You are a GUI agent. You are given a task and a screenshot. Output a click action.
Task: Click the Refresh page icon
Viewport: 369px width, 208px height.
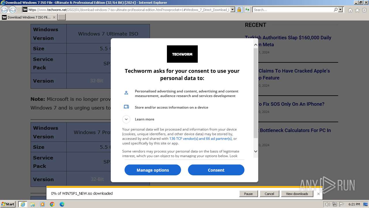(247, 10)
